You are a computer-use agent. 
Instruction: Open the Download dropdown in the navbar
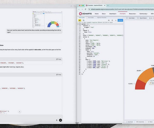113,14
